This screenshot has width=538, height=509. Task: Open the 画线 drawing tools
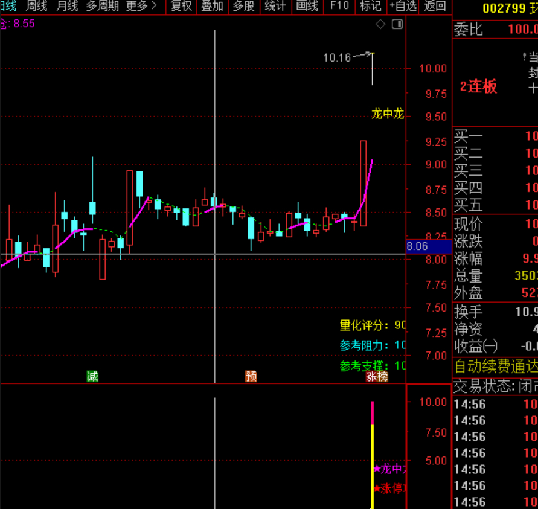pyautogui.click(x=307, y=6)
